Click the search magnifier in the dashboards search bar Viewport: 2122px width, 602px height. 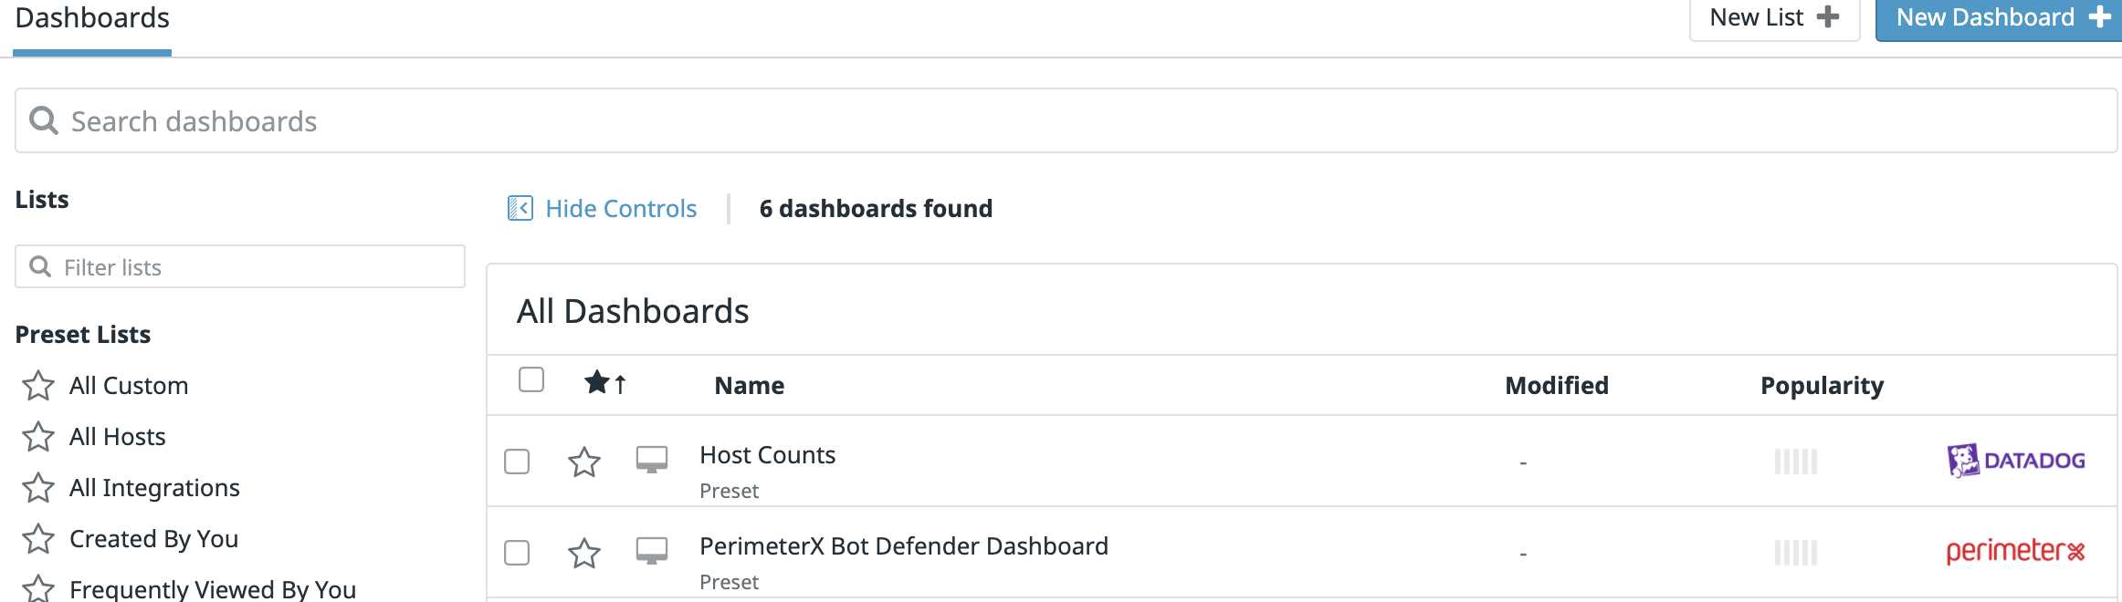(x=44, y=119)
